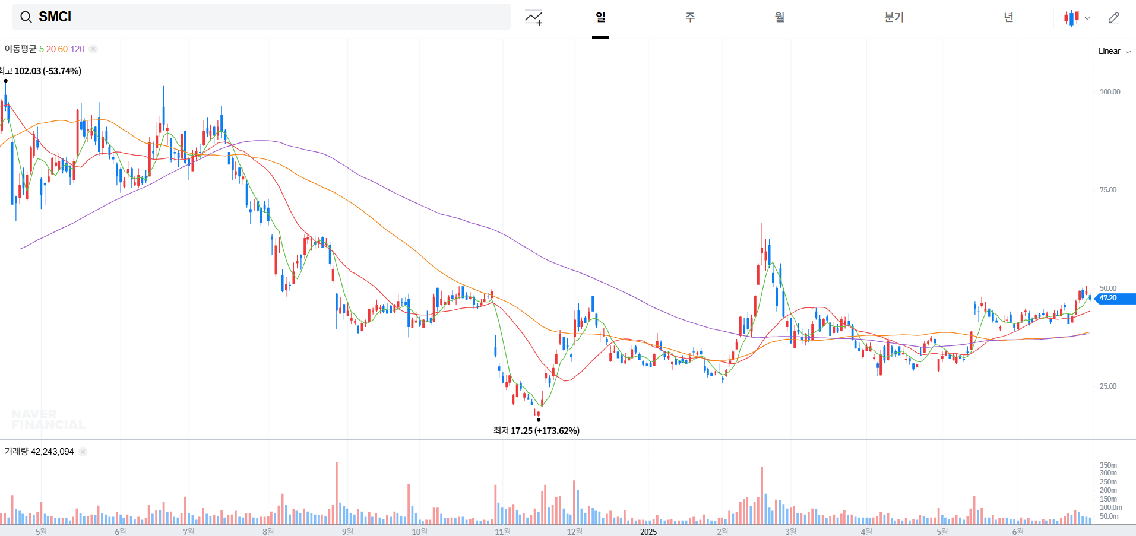Switch to the 분기 (quarterly) tab
The image size is (1136, 536).
894,17
